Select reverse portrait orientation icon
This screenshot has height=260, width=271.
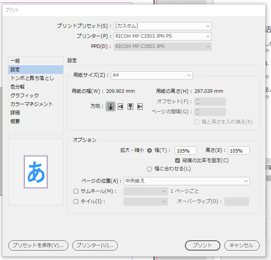coord(130,107)
